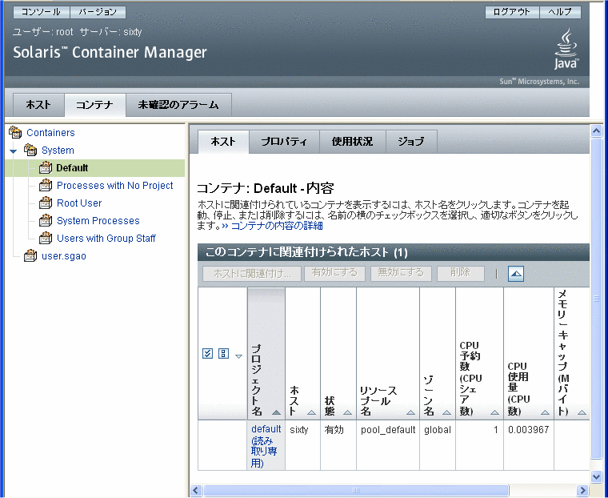608x498 pixels.
Task: Click the Users with Group Staff icon
Action: 46,238
